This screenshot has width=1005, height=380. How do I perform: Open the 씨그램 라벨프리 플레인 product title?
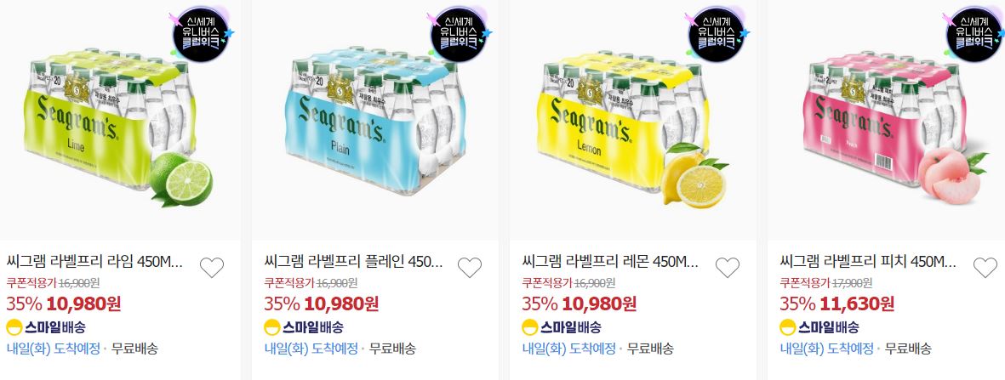tap(353, 262)
